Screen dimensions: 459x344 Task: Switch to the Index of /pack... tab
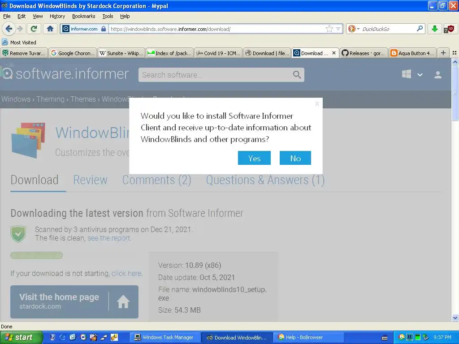pyautogui.click(x=170, y=53)
